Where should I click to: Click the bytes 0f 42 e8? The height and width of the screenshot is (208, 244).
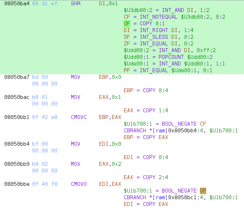pos(45,117)
